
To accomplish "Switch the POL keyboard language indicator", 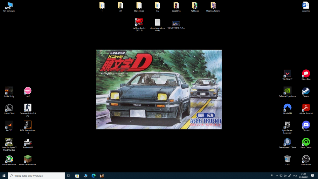I will (295, 176).
